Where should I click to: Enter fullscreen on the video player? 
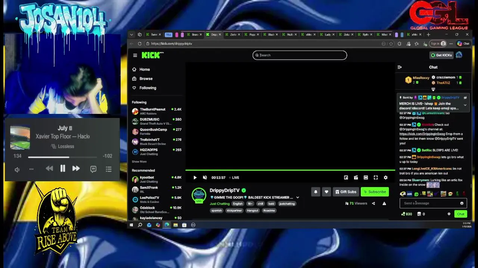click(x=376, y=178)
